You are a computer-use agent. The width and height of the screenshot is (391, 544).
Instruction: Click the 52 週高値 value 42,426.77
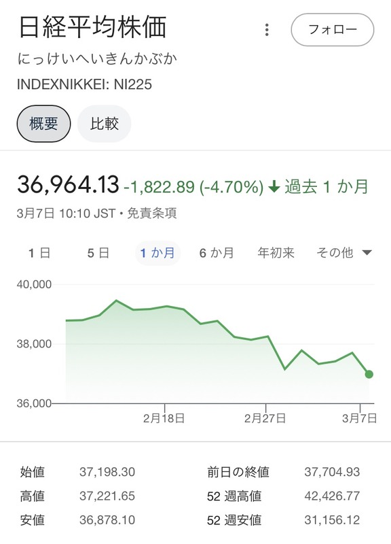click(332, 496)
